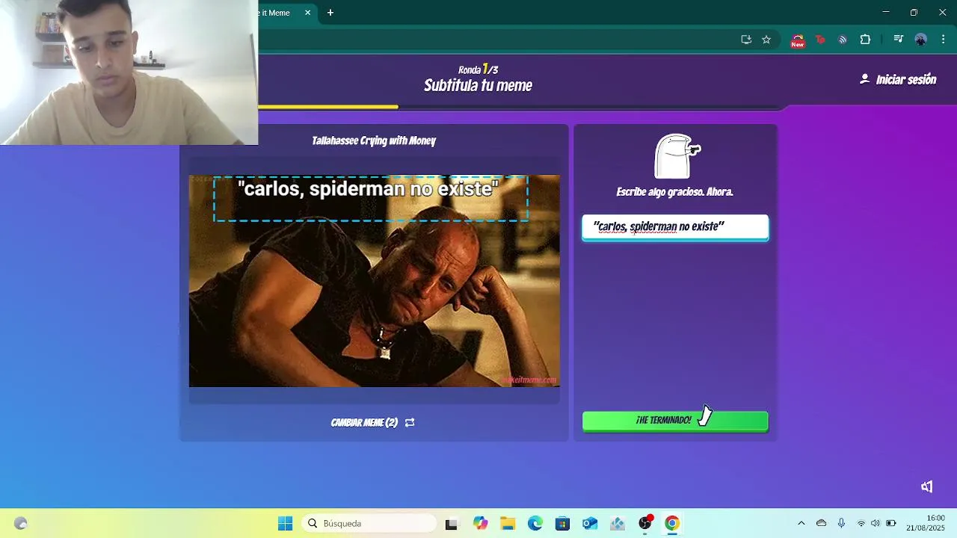957x538 pixels.
Task: Open the volume control in tray
Action: click(876, 524)
